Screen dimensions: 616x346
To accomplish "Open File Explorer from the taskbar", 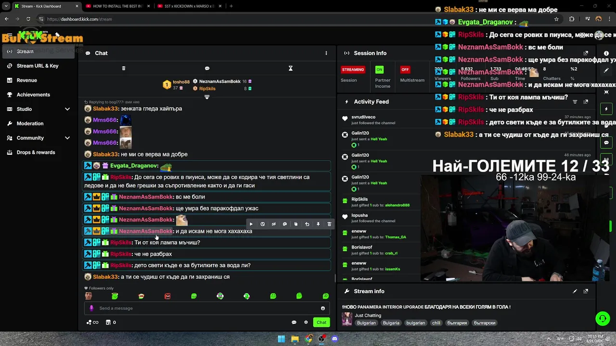I will pos(295,339).
